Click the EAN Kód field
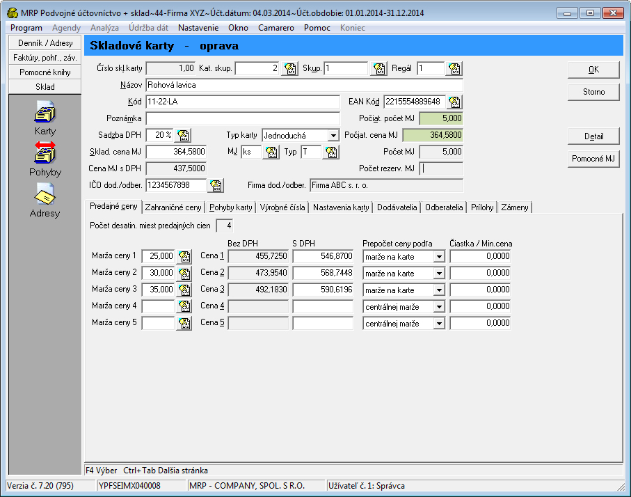The height and width of the screenshot is (497, 631). click(415, 102)
